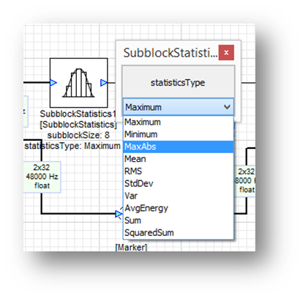Open the statisticsType combo box showing Maximum
The height and width of the screenshot is (299, 303).
click(x=179, y=107)
